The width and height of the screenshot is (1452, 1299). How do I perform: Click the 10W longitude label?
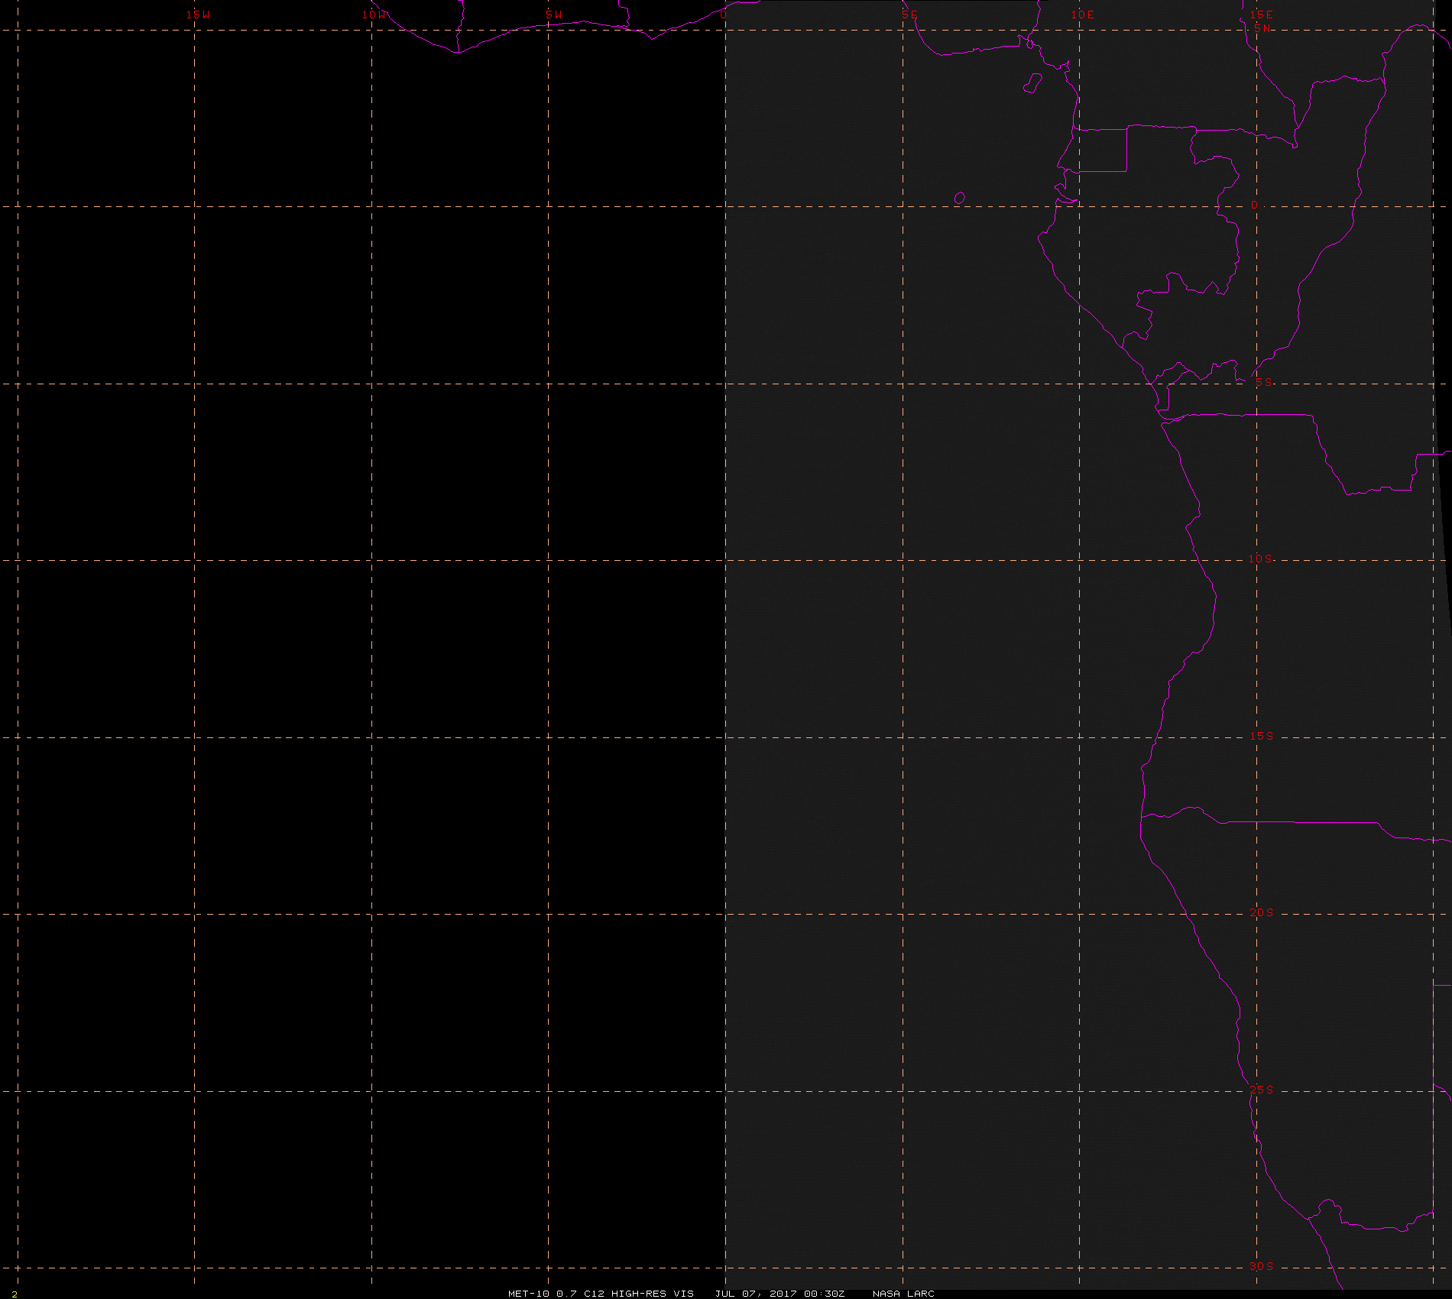pyautogui.click(x=374, y=15)
